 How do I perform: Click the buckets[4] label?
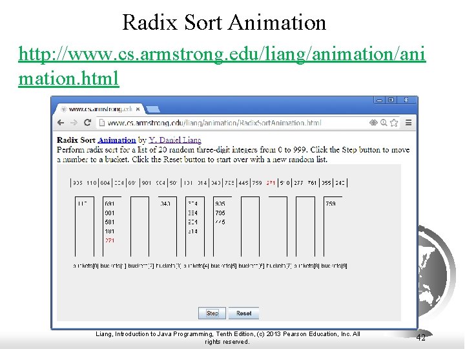tap(196, 266)
